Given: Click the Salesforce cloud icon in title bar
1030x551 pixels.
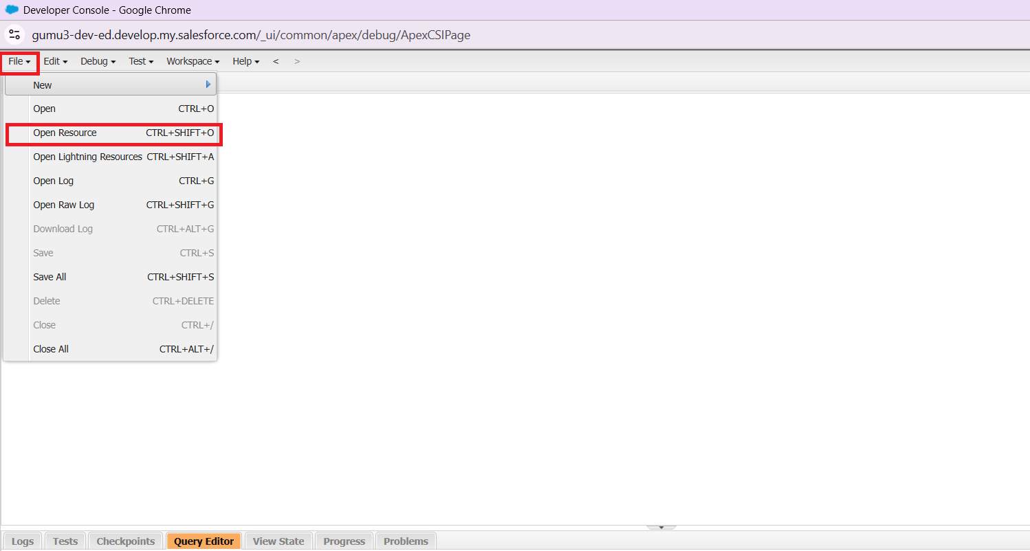Looking at the screenshot, I should click(12, 10).
